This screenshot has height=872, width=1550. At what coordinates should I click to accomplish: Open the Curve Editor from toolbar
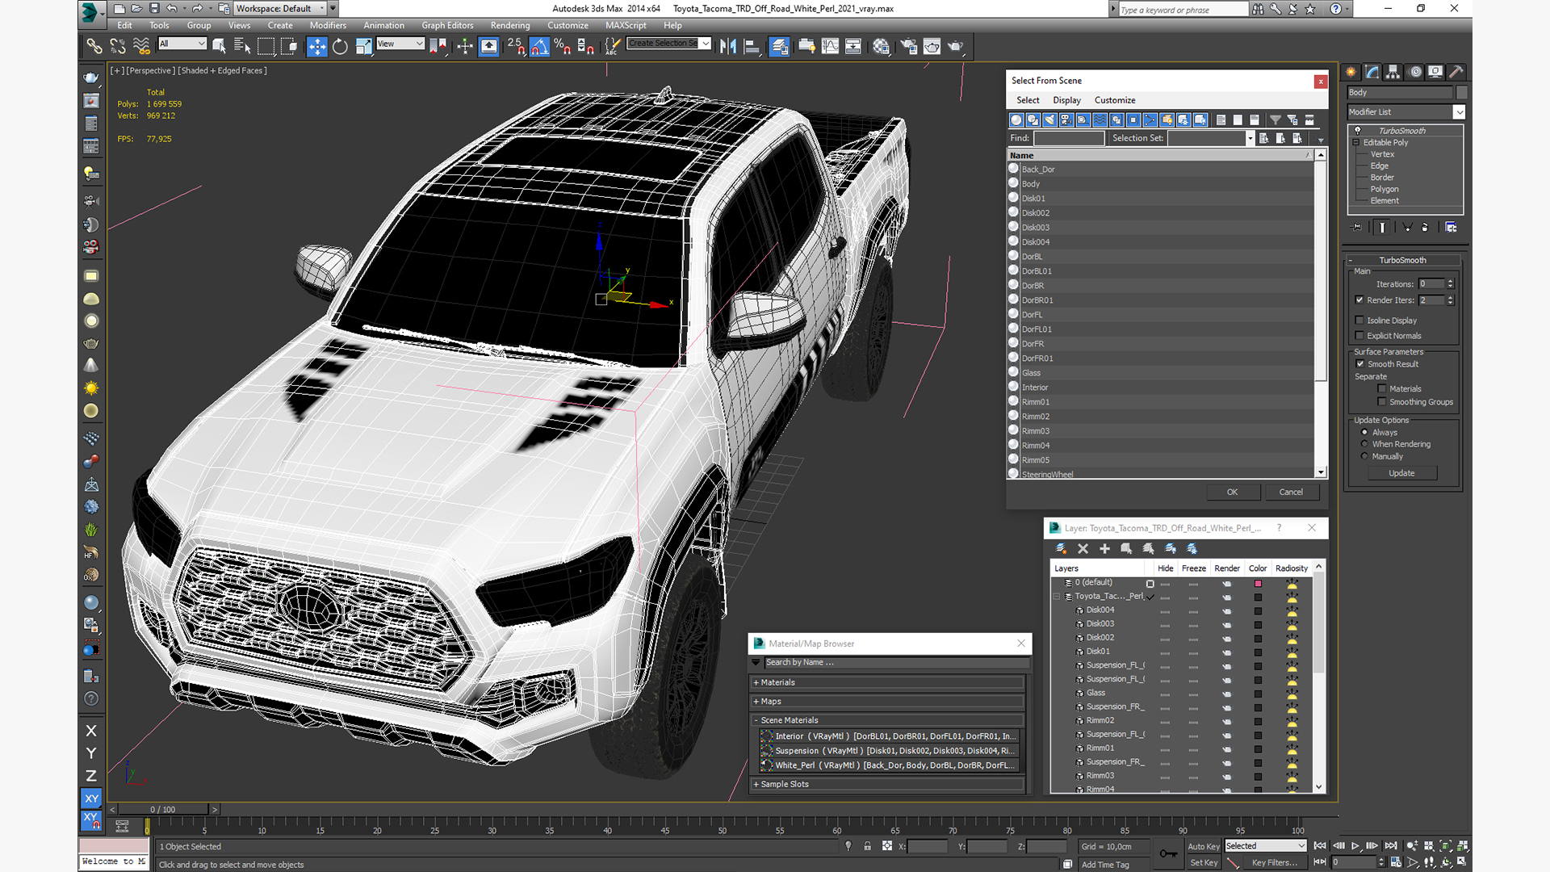tap(830, 46)
